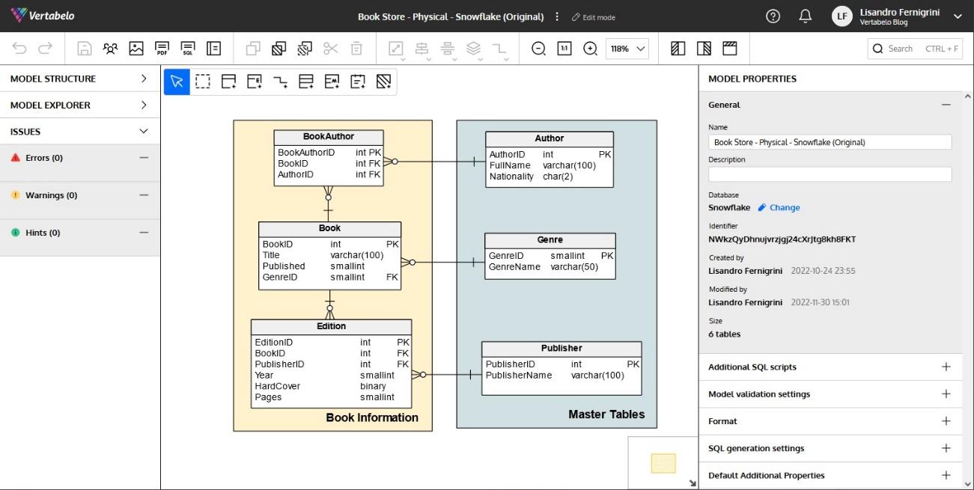974x490 pixels.
Task: Click the Undo arrow icon
Action: pyautogui.click(x=19, y=49)
